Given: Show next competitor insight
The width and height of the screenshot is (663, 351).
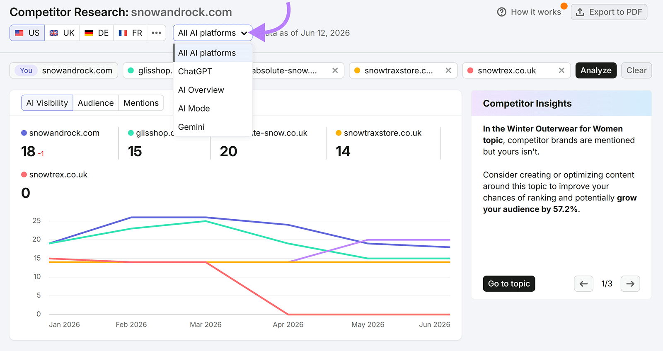Looking at the screenshot, I should (630, 284).
